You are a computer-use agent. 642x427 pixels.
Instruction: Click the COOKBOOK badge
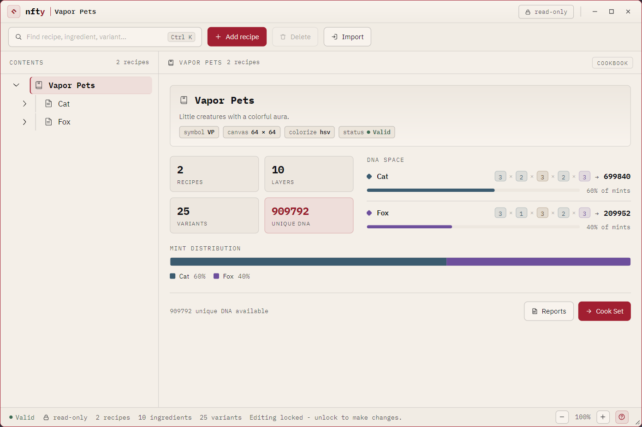[612, 63]
